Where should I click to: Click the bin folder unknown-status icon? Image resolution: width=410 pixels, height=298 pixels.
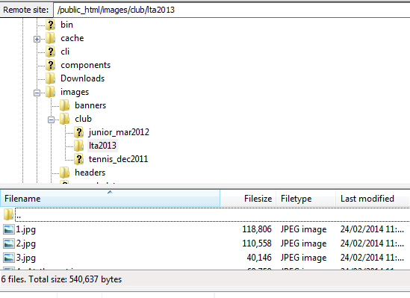click(x=51, y=25)
